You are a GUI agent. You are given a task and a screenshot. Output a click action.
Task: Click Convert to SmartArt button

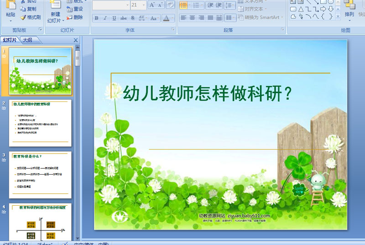pyautogui.click(x=261, y=17)
